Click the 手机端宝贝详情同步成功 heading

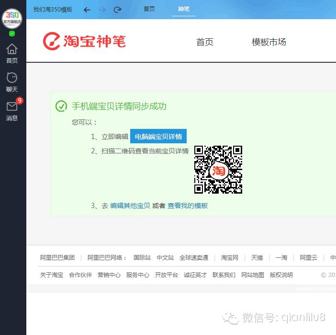(119, 106)
